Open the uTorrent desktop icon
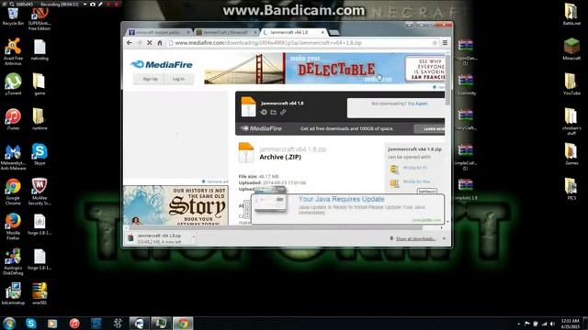This screenshot has width=588, height=330. (13, 83)
